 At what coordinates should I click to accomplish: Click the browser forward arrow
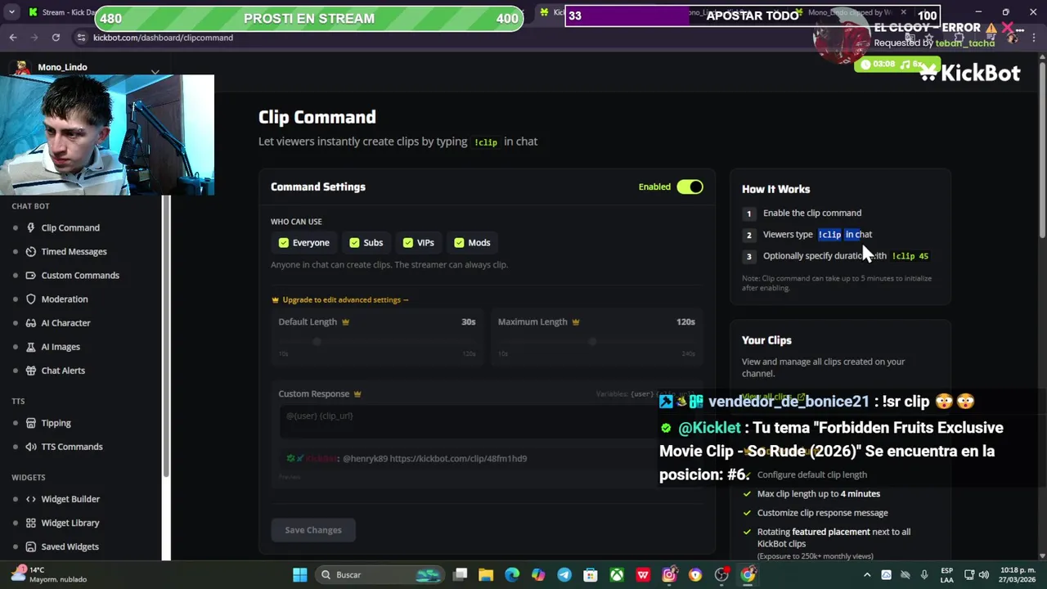pyautogui.click(x=34, y=38)
